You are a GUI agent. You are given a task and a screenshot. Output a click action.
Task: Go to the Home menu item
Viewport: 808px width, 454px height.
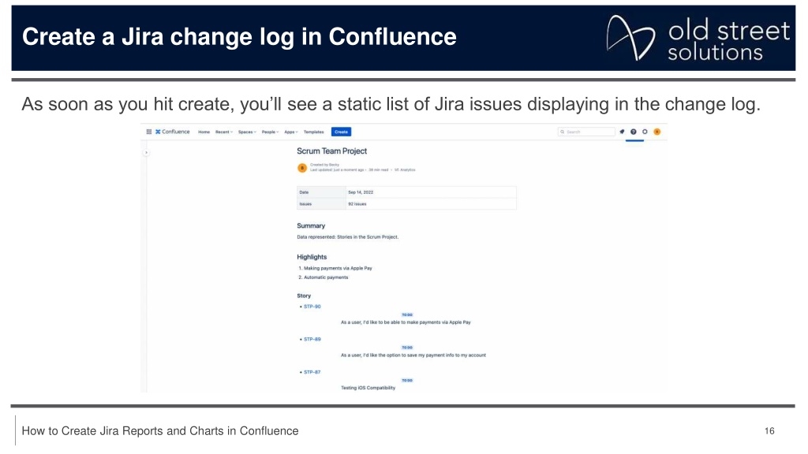(x=204, y=132)
